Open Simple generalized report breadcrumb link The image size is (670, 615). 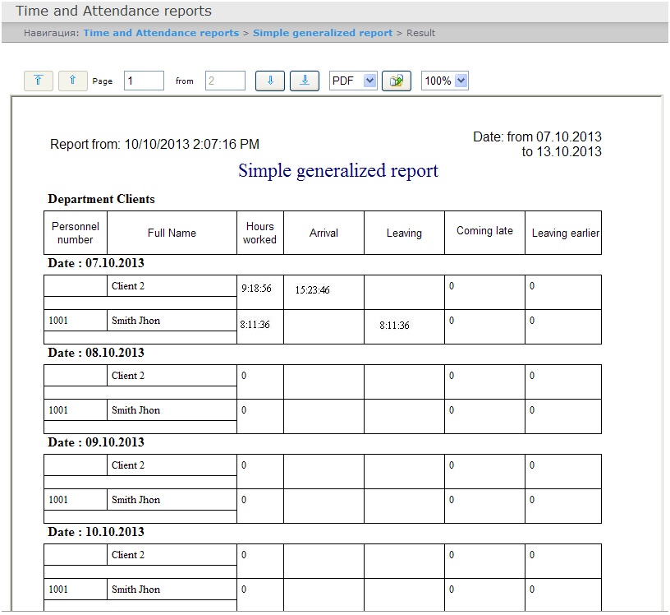(323, 33)
